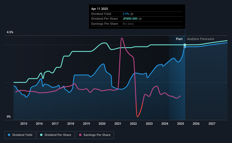Click the 3.9% dividend yield value in tooltip

pyautogui.click(x=126, y=14)
